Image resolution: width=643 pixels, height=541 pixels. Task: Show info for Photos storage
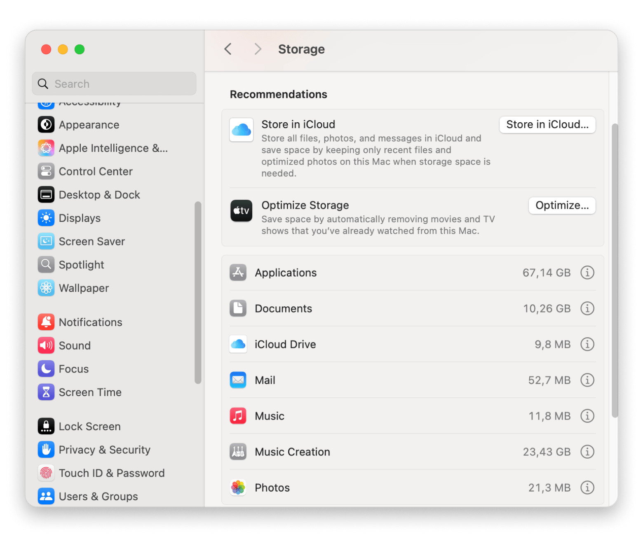pos(587,487)
